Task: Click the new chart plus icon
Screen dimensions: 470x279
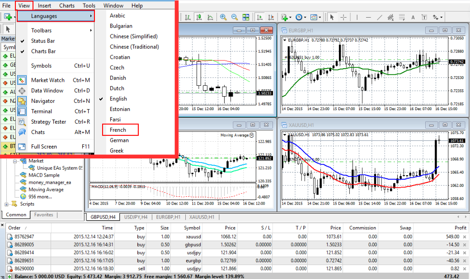Action: (x=8, y=17)
